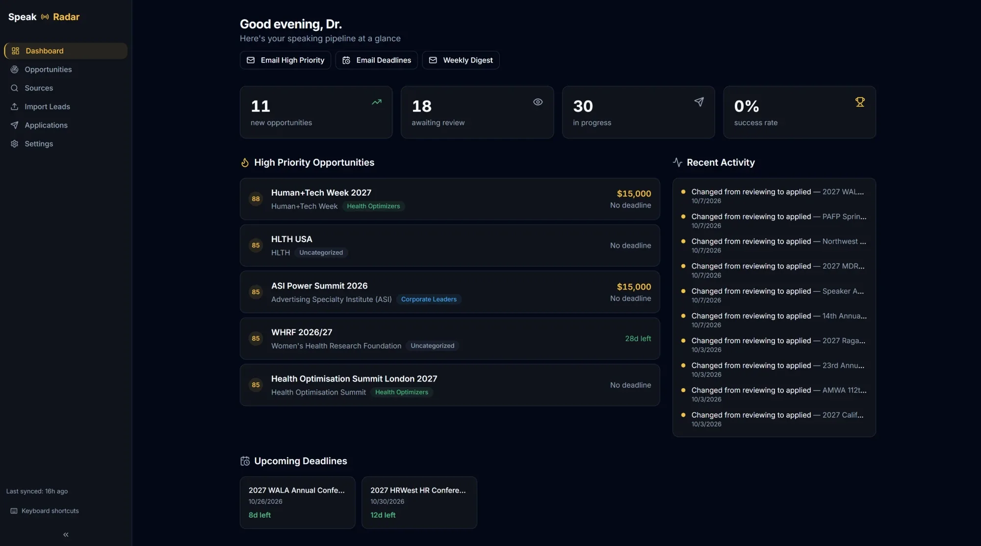981x546 pixels.
Task: Open activity entry for 2027 WAL...
Action: pyautogui.click(x=774, y=196)
